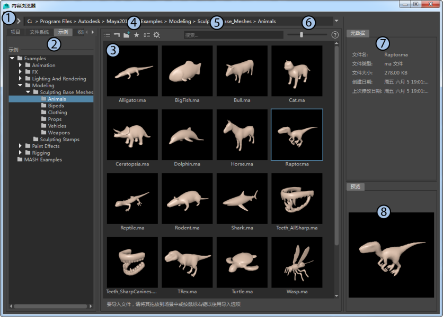Click the forward chevron beside path bar
Viewport: 443px width, 317px height.
pos(19,21)
